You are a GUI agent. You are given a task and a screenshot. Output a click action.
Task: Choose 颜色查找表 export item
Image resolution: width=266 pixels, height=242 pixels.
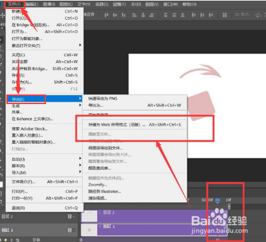coord(135,168)
